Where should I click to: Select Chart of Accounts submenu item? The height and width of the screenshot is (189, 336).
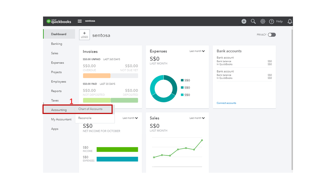[90, 109]
